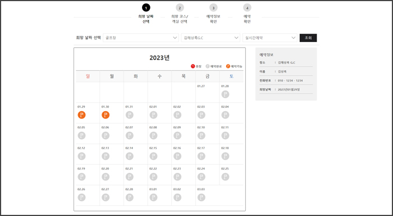Click the gray flag icon under 02.28
Image resolution: width=393 pixels, height=216 pixels.
coord(129,197)
